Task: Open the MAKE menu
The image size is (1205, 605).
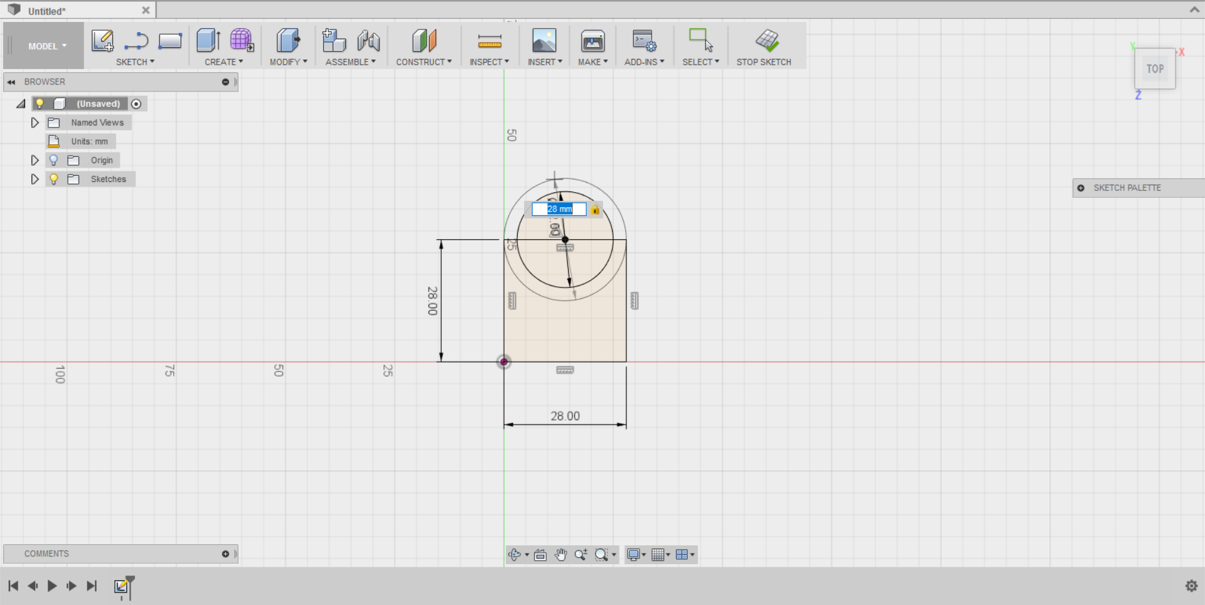Action: [x=592, y=62]
